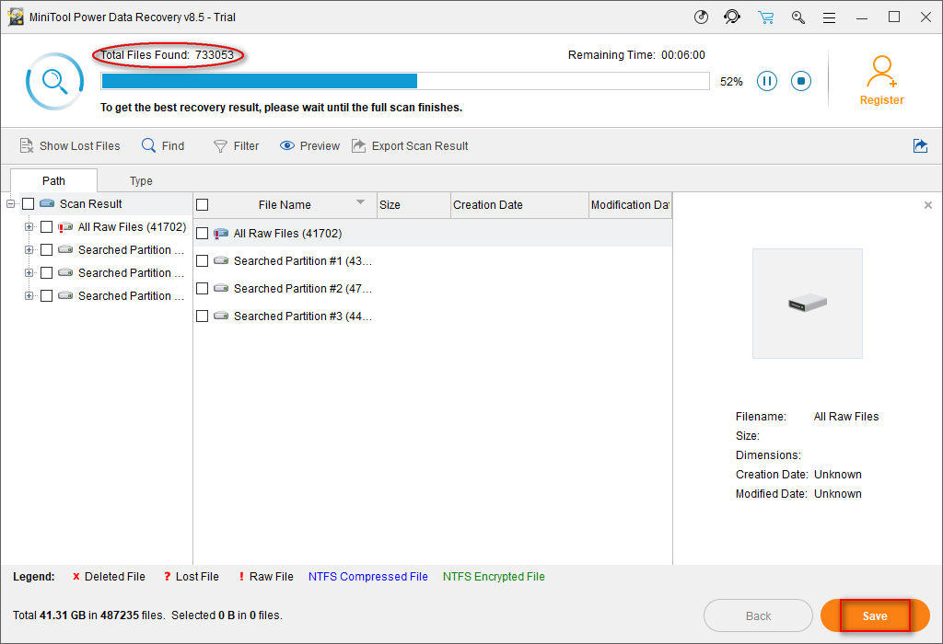Stop the running scan
Image resolution: width=943 pixels, height=644 pixels.
[801, 81]
